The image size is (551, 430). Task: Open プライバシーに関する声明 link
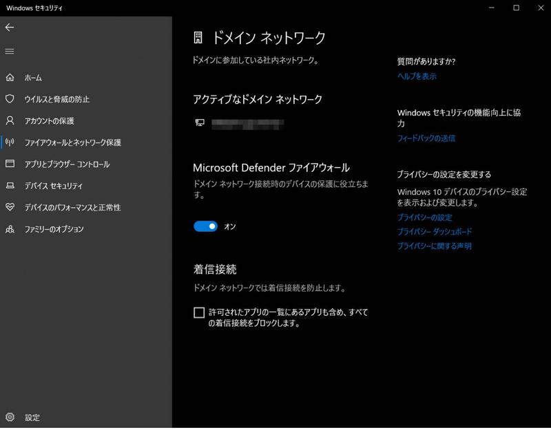tap(435, 246)
